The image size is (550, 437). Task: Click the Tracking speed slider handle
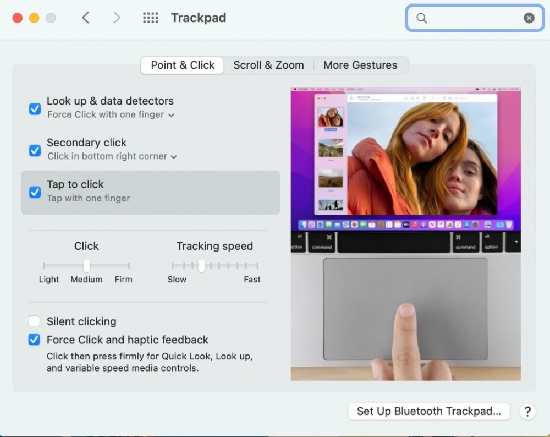[x=202, y=266]
